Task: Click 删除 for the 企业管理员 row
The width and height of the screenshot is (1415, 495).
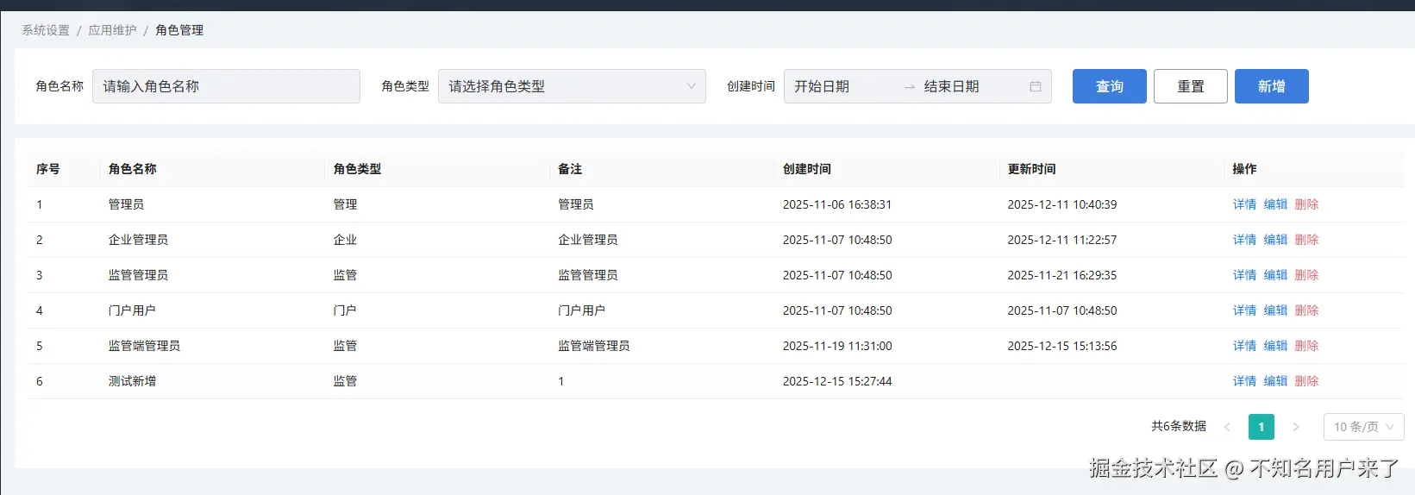Action: 1306,240
